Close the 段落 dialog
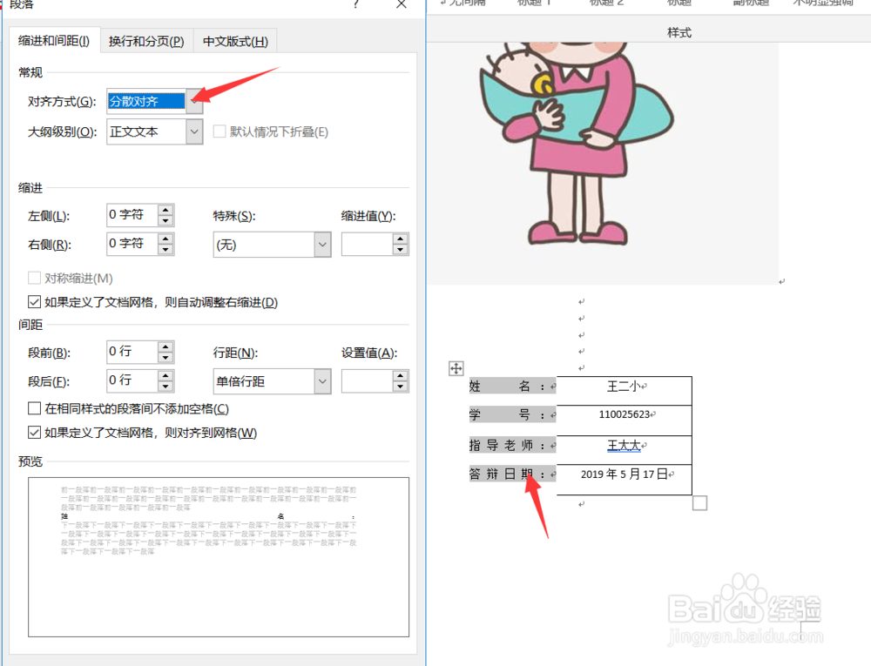Viewport: 871px width, 666px height. 402,3
